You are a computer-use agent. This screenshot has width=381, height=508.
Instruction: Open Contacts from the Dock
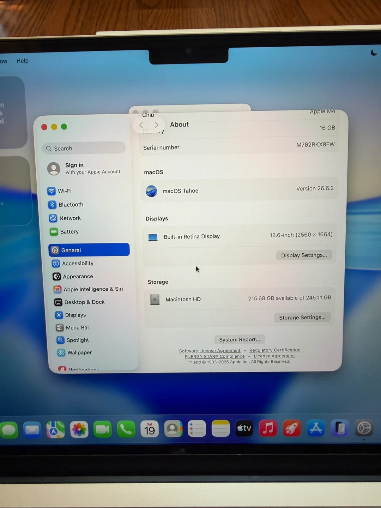click(x=173, y=429)
